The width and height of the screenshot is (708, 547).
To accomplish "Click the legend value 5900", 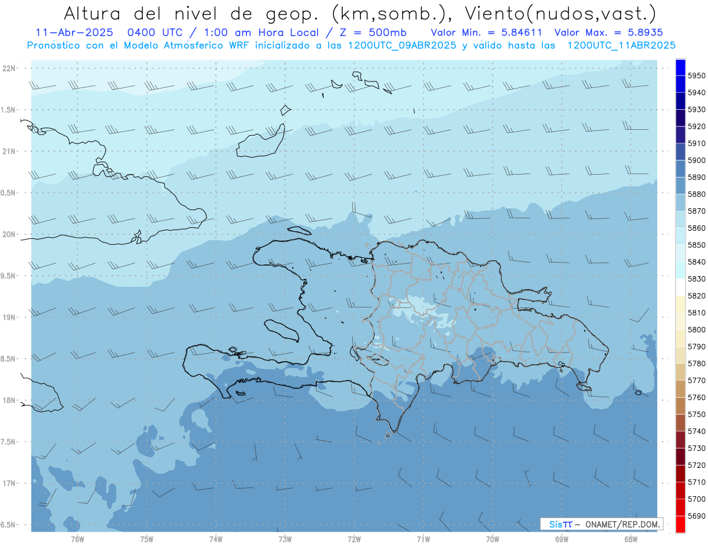I will pos(696,160).
